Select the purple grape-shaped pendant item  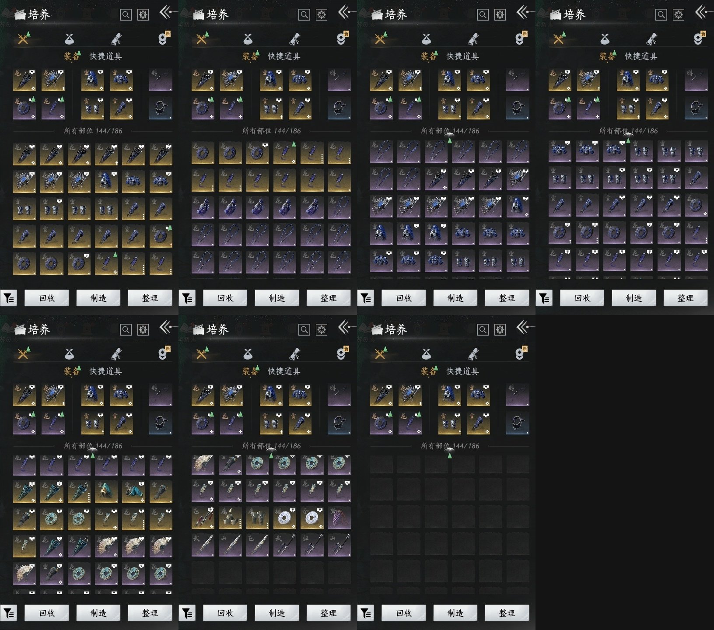point(339,518)
